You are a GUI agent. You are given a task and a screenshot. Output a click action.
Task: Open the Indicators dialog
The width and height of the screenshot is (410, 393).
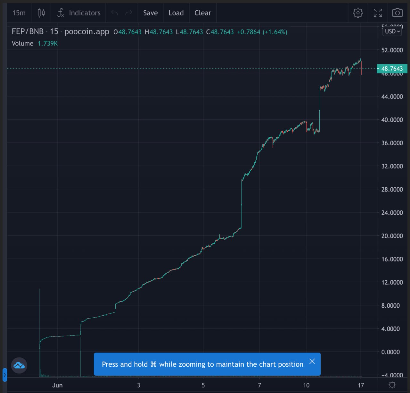point(79,13)
